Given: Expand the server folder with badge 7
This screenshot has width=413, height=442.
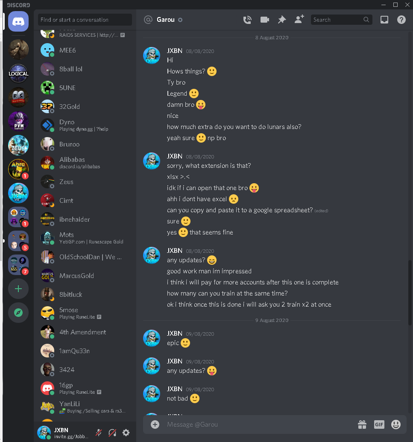Looking at the screenshot, I should 18,265.
